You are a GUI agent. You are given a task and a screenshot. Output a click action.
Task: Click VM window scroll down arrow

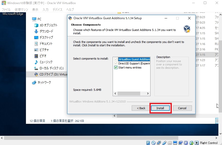(220, 134)
